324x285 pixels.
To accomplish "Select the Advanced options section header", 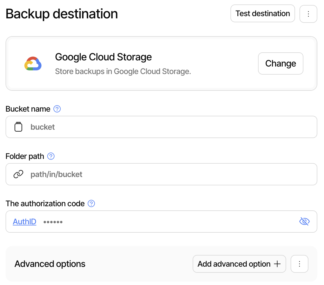I will [x=50, y=264].
